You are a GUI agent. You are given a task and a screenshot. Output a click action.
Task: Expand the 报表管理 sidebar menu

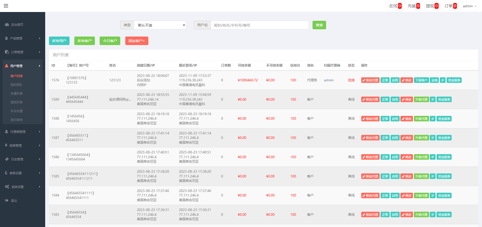(23, 145)
